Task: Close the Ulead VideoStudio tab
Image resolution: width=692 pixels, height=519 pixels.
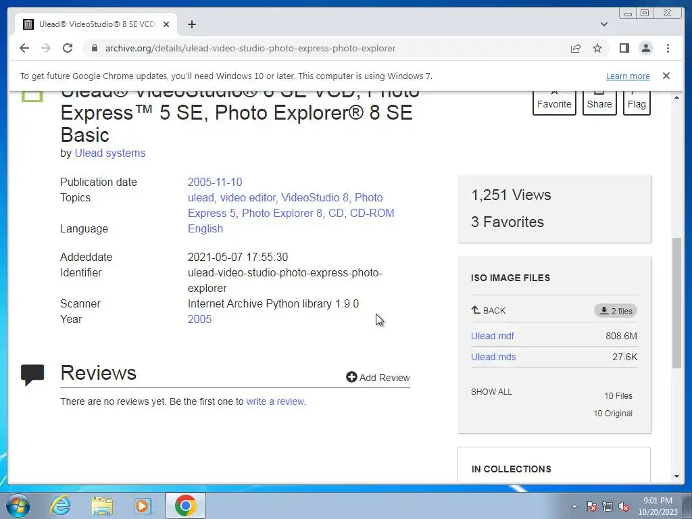Action: 166,24
